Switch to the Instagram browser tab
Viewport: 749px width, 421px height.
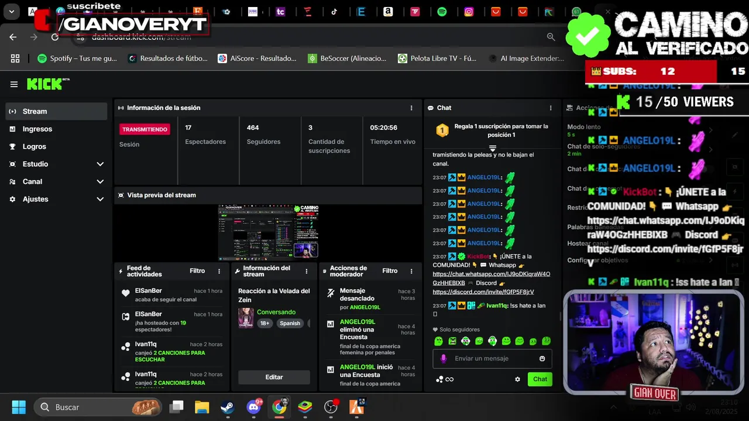pos(469,11)
